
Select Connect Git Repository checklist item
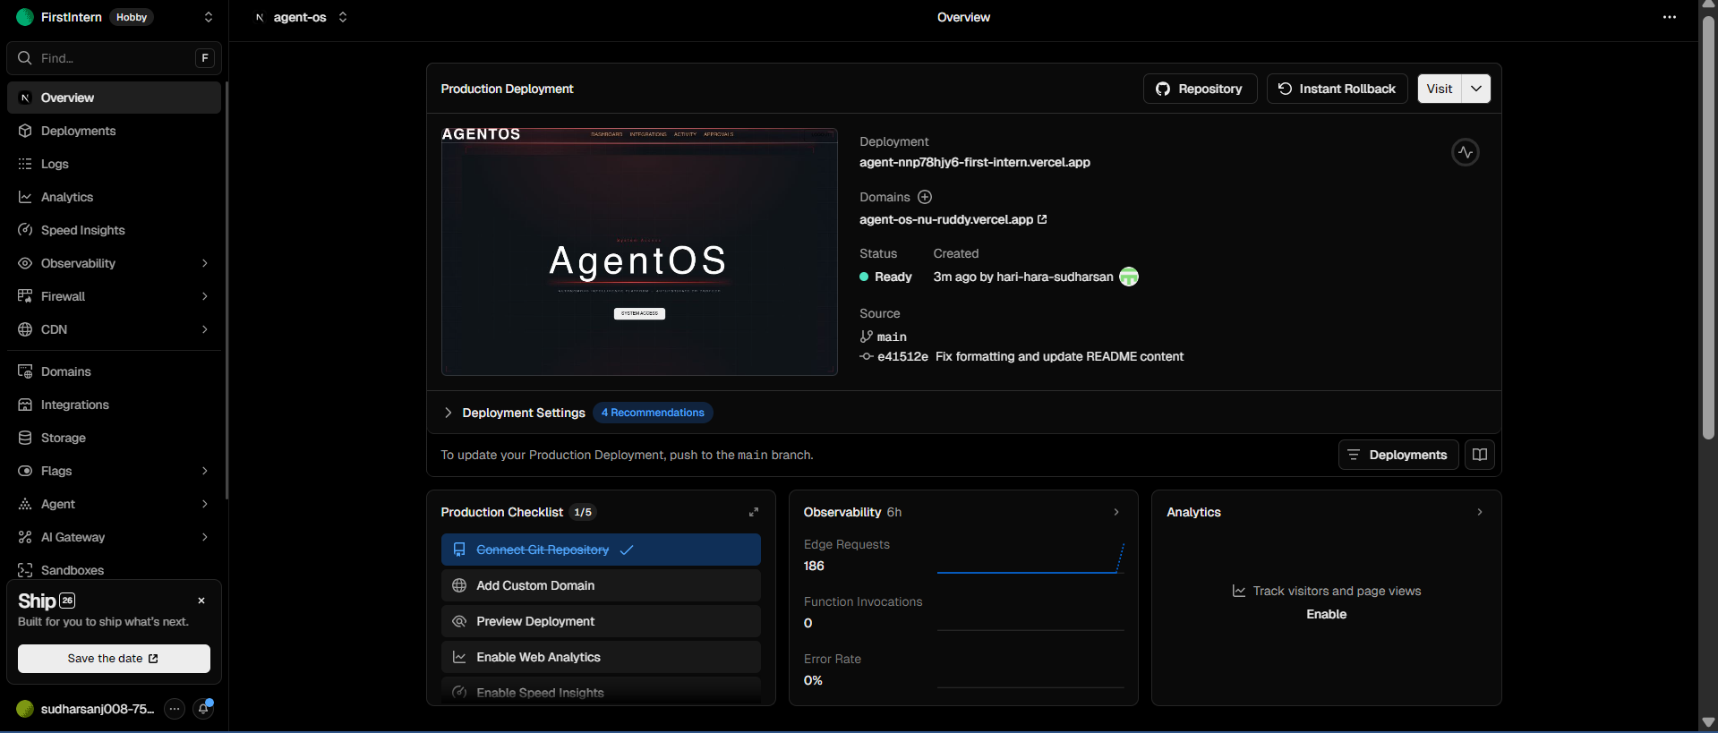coord(601,550)
